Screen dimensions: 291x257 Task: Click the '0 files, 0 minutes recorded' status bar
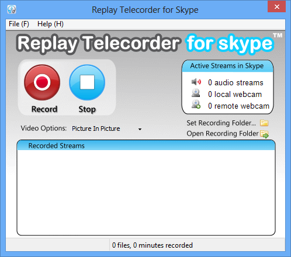152,245
